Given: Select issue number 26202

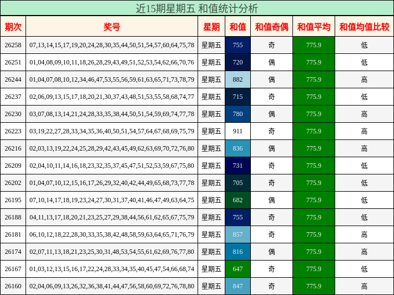Looking at the screenshot, I should (x=13, y=183).
